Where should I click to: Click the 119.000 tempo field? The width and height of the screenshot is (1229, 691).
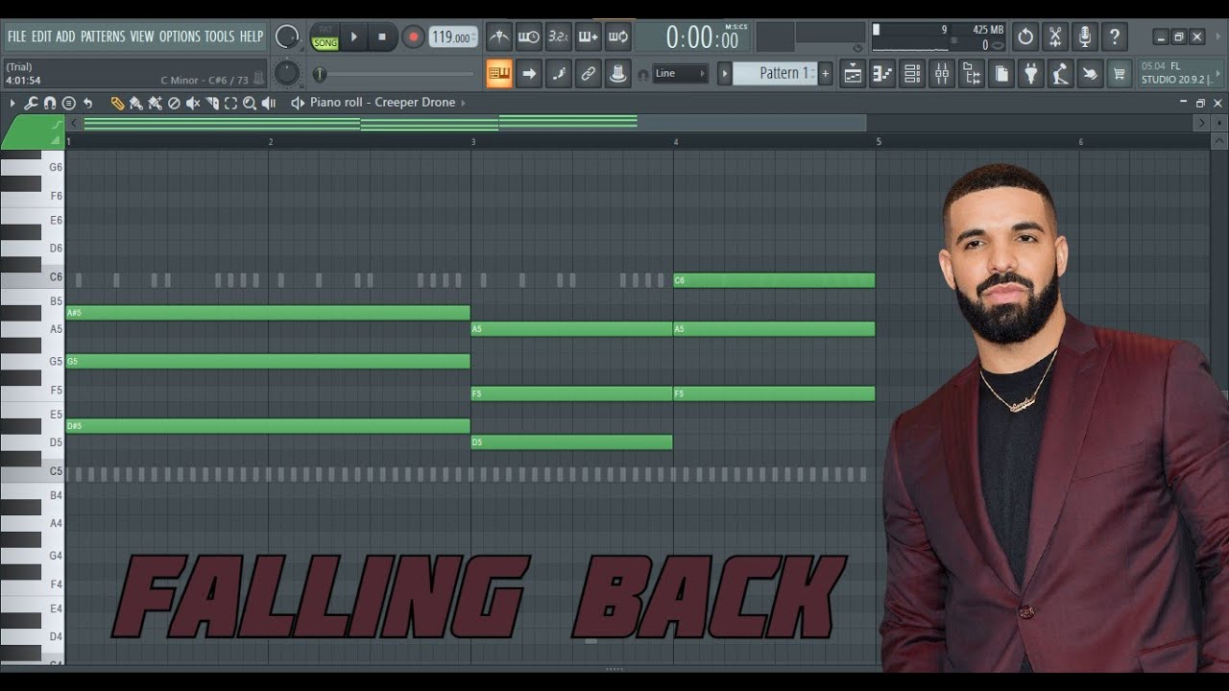coord(452,37)
